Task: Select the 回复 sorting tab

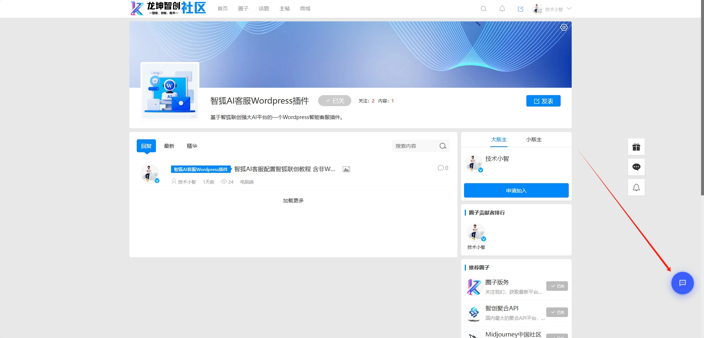Action: pos(146,146)
